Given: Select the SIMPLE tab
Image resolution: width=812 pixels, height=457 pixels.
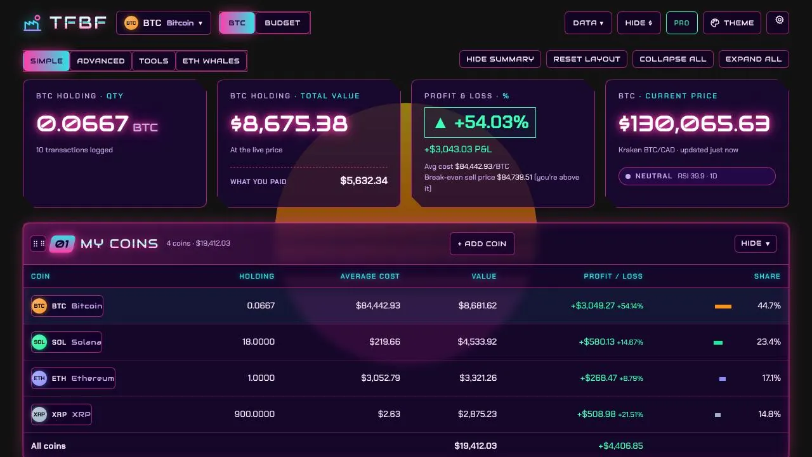Looking at the screenshot, I should (46, 61).
